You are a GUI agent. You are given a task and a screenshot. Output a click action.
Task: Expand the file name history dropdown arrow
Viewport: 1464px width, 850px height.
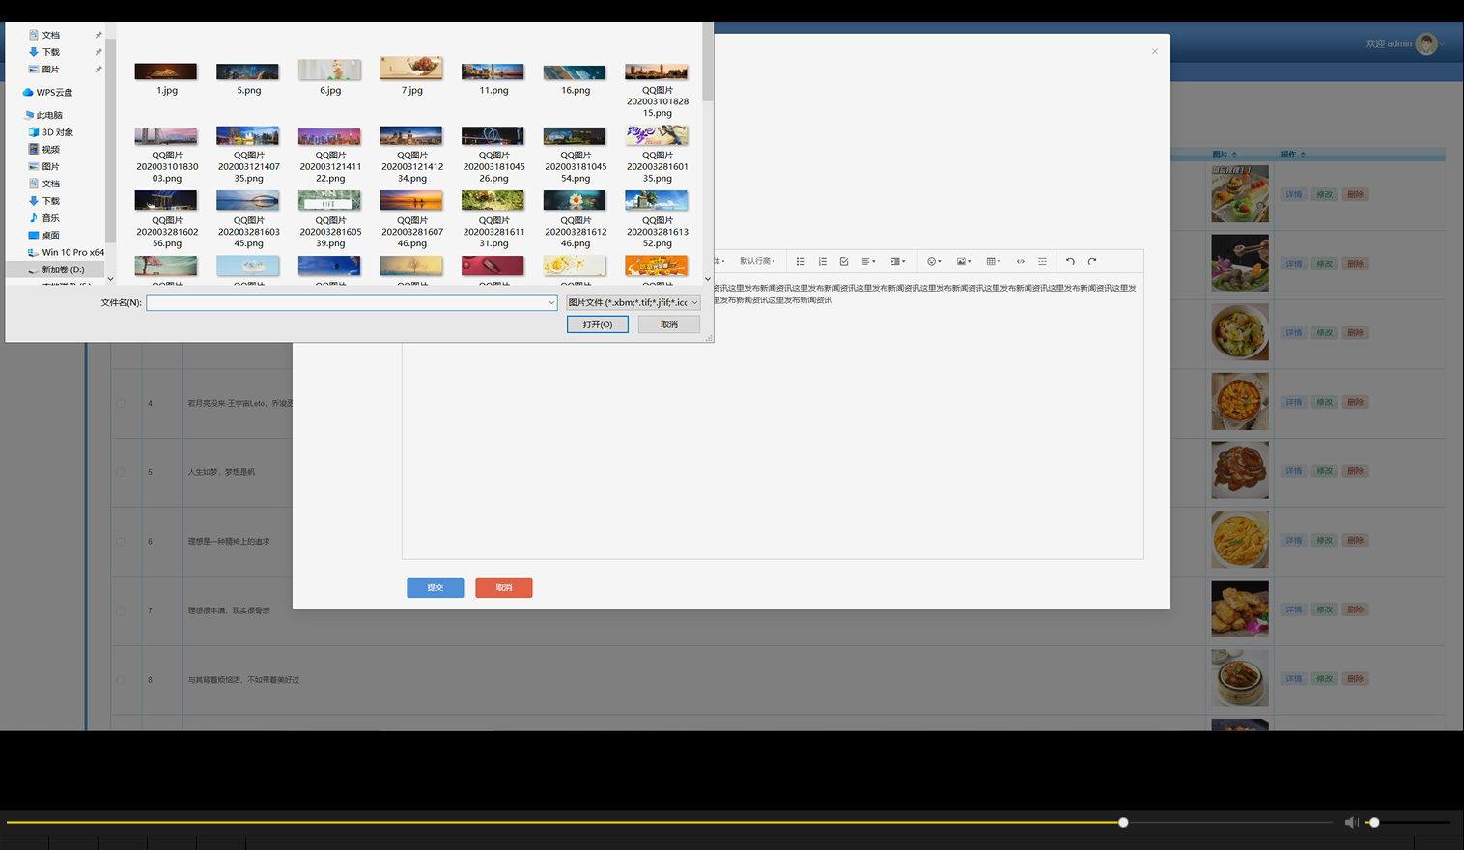[x=551, y=303]
